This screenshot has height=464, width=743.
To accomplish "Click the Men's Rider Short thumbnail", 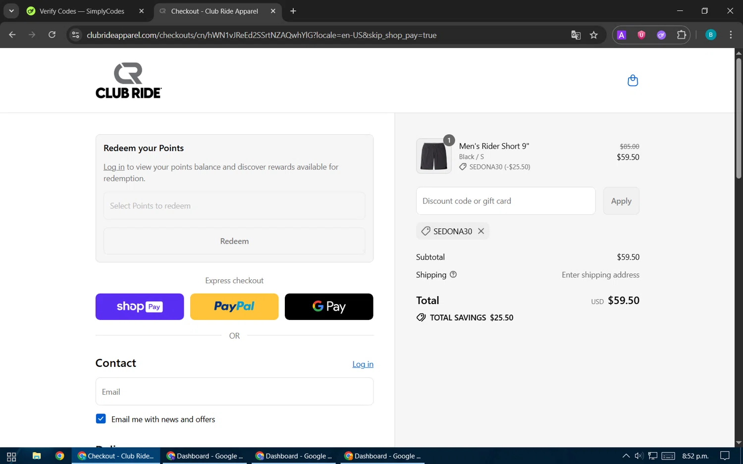I will tap(434, 156).
